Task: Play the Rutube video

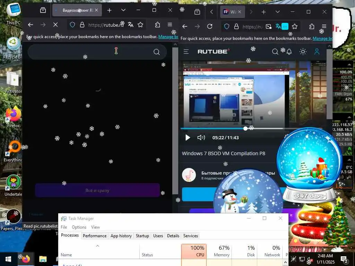Action: pyautogui.click(x=188, y=138)
